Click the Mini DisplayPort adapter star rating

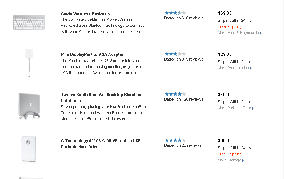(175, 54)
